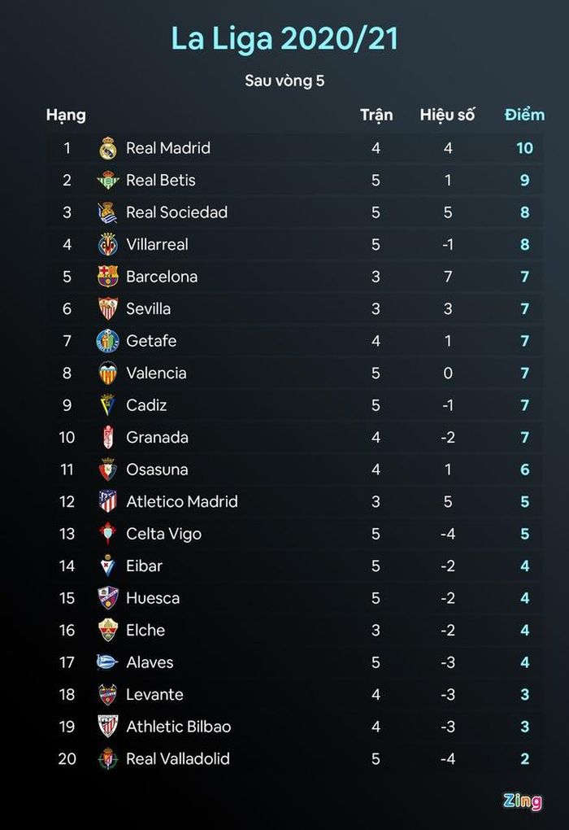Select the Real Valladolid row name
This screenshot has height=830, width=569.
[178, 758]
